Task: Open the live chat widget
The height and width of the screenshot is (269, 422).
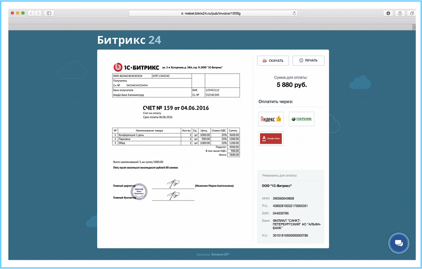Action: [x=399, y=243]
